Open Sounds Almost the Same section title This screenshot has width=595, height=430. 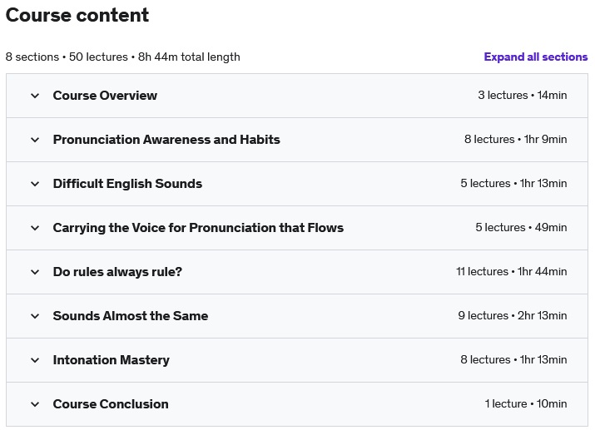click(131, 316)
